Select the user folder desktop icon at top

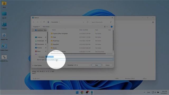4,4
